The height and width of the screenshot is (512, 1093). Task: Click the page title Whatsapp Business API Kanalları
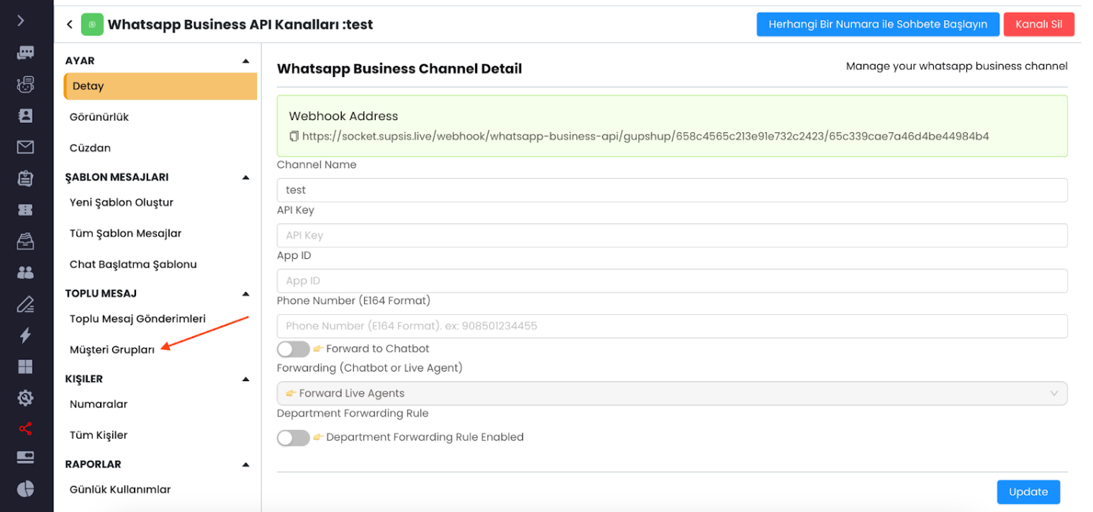(240, 24)
